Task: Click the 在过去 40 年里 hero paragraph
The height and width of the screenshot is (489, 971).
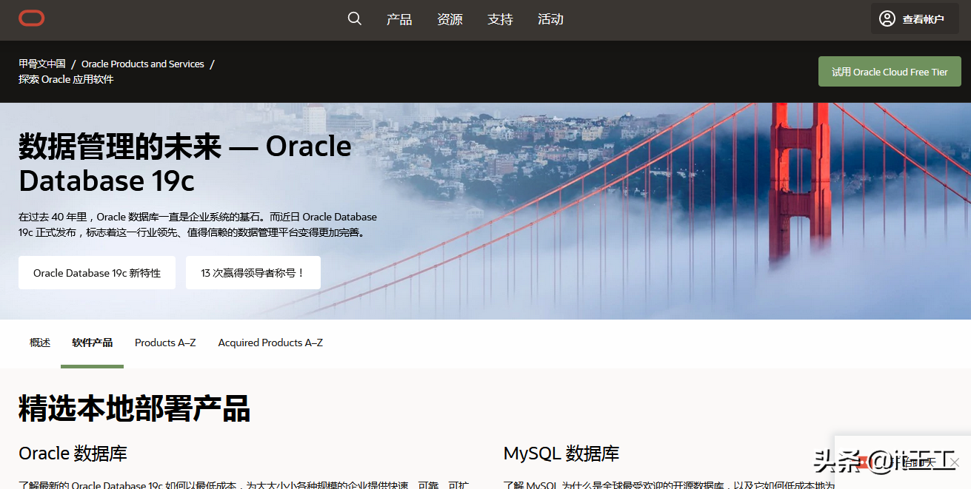Action: [198, 224]
